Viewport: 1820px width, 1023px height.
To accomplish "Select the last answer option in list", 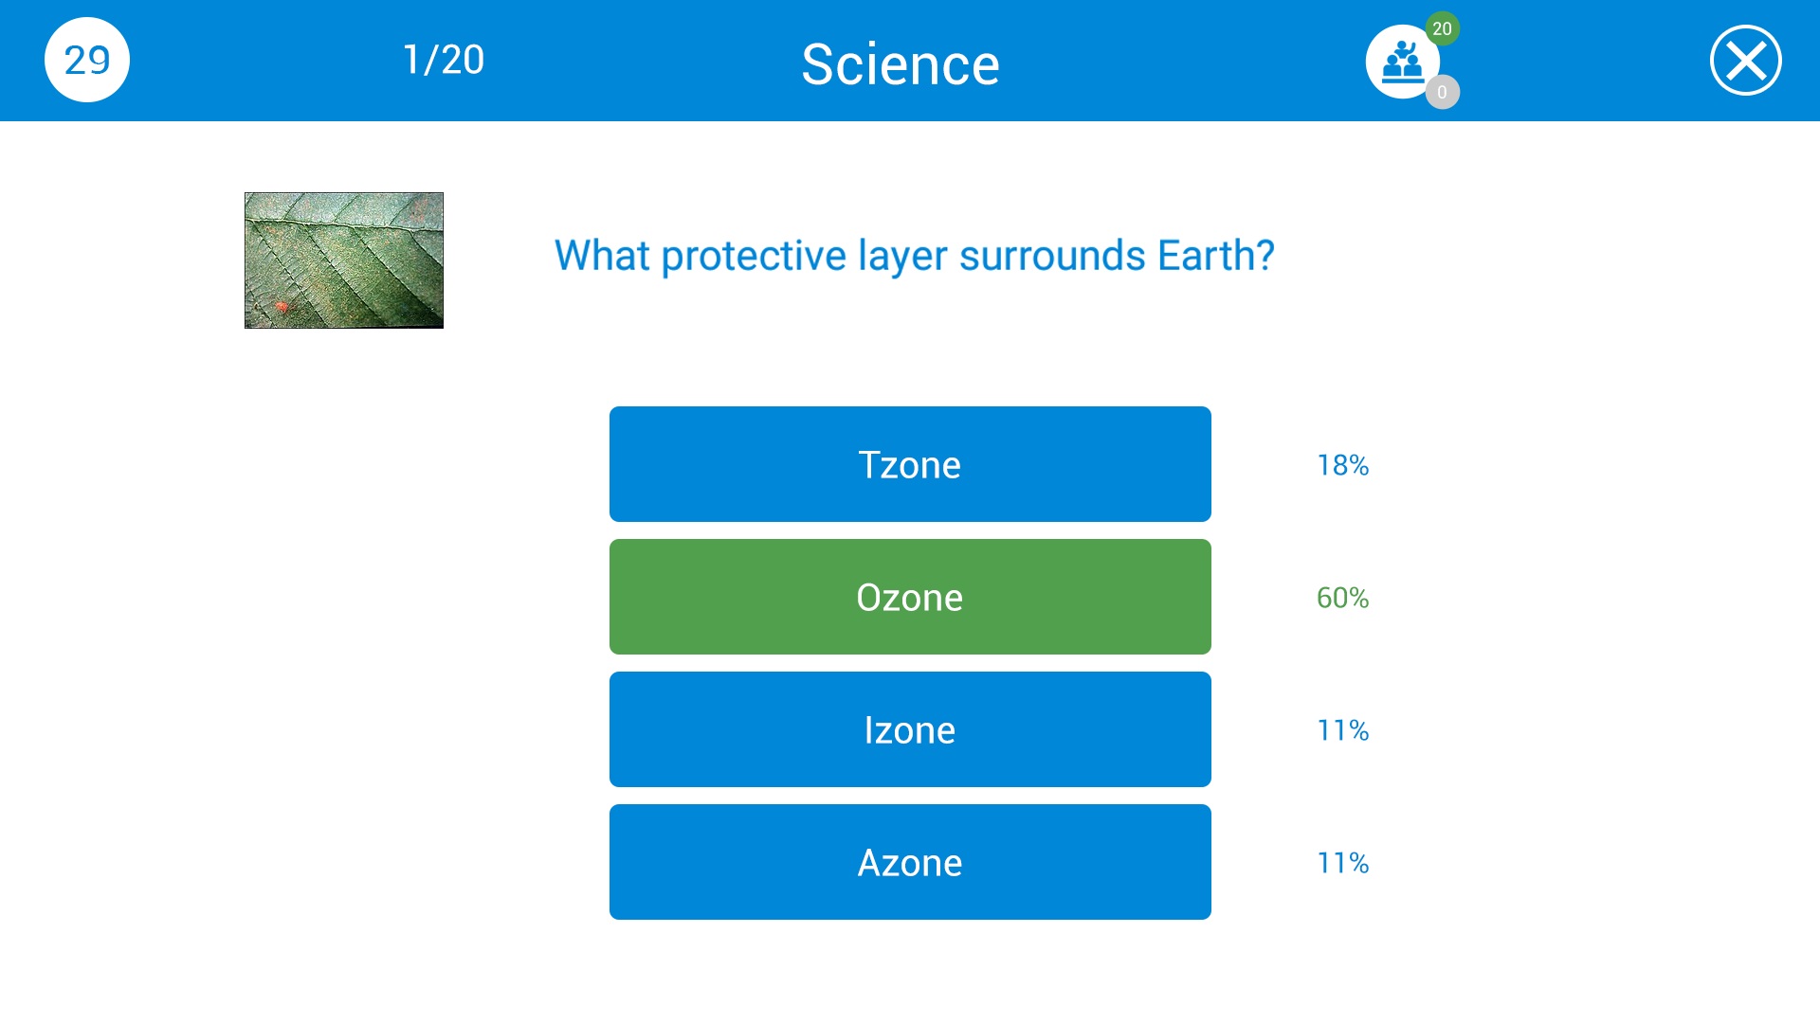I will click(910, 862).
